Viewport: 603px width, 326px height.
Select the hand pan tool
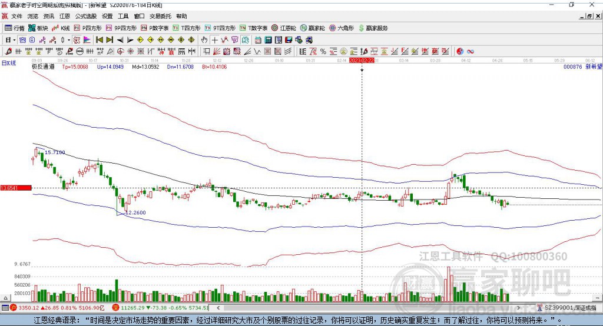pos(204,39)
